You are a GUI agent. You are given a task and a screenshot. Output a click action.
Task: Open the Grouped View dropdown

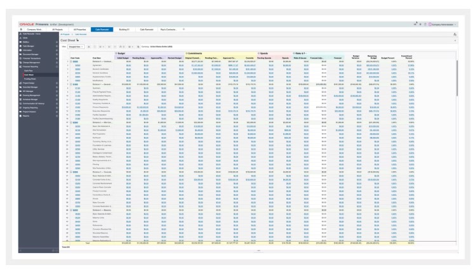[x=76, y=47]
